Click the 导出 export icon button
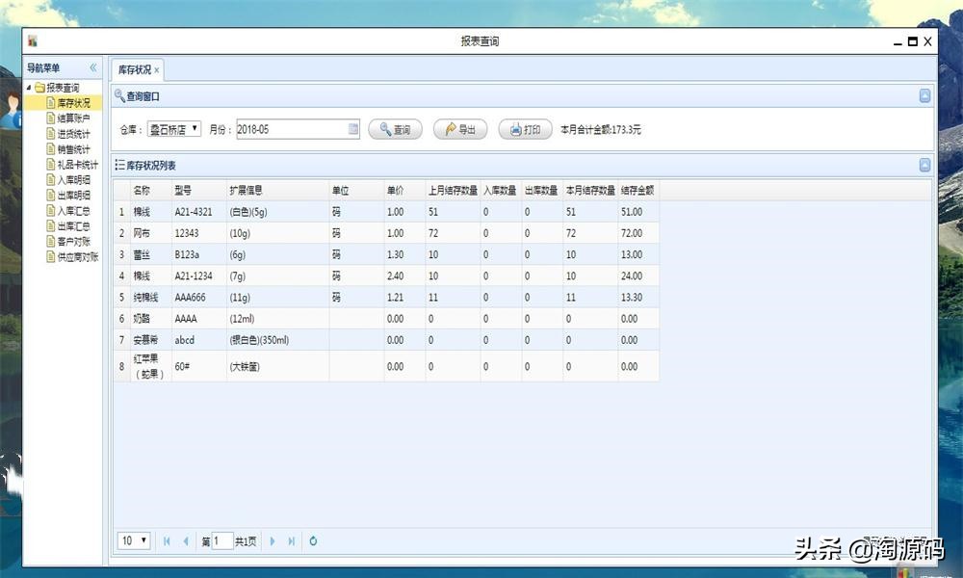 (x=459, y=129)
